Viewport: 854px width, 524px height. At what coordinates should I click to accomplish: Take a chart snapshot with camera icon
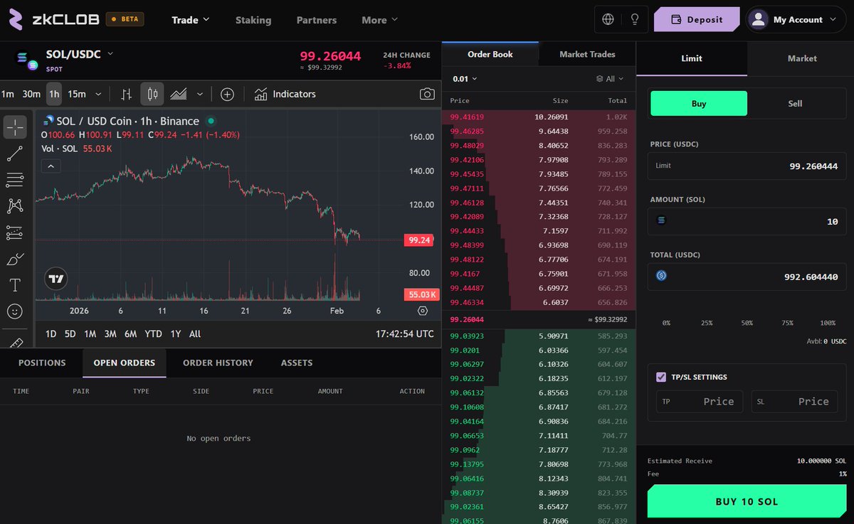[427, 94]
